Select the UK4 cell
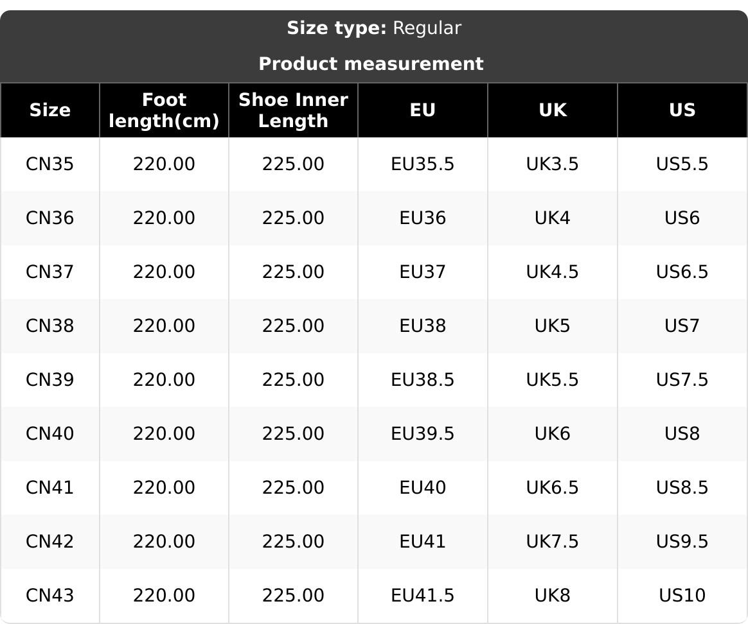The image size is (748, 624). click(x=552, y=218)
